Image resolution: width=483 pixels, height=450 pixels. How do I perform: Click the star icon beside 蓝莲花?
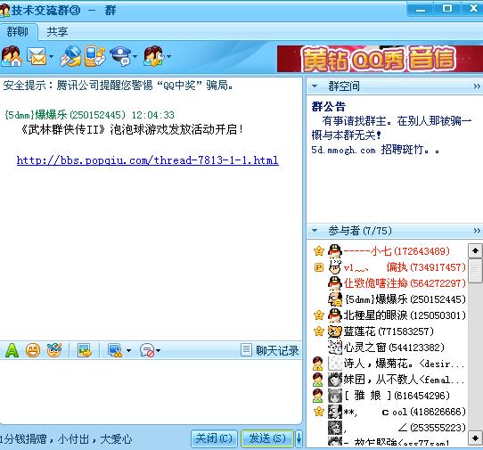319,331
